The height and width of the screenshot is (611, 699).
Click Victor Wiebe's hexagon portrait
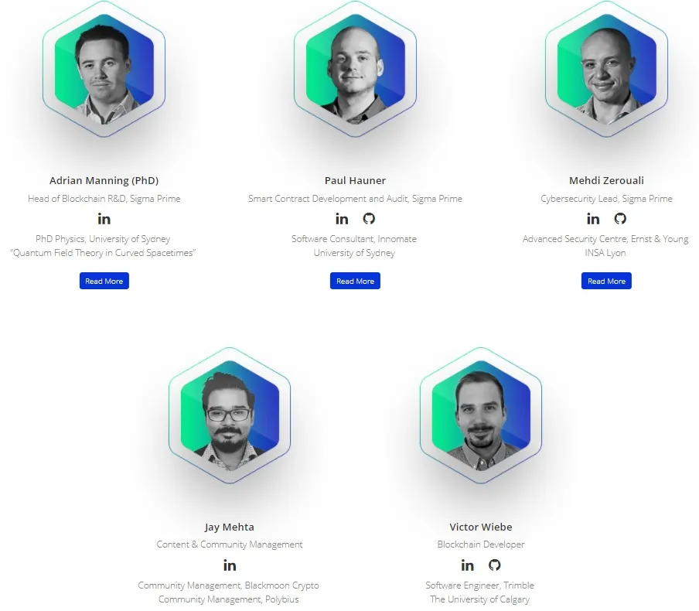(481, 415)
